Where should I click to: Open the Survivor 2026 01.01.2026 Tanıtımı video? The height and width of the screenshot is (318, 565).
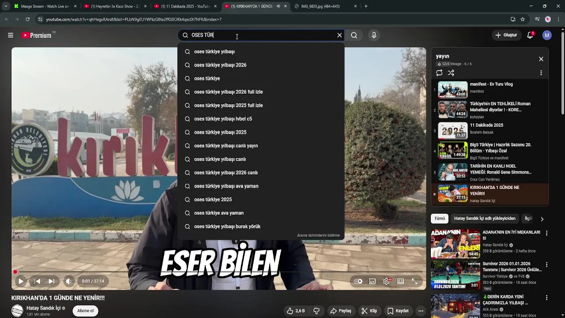(512, 267)
